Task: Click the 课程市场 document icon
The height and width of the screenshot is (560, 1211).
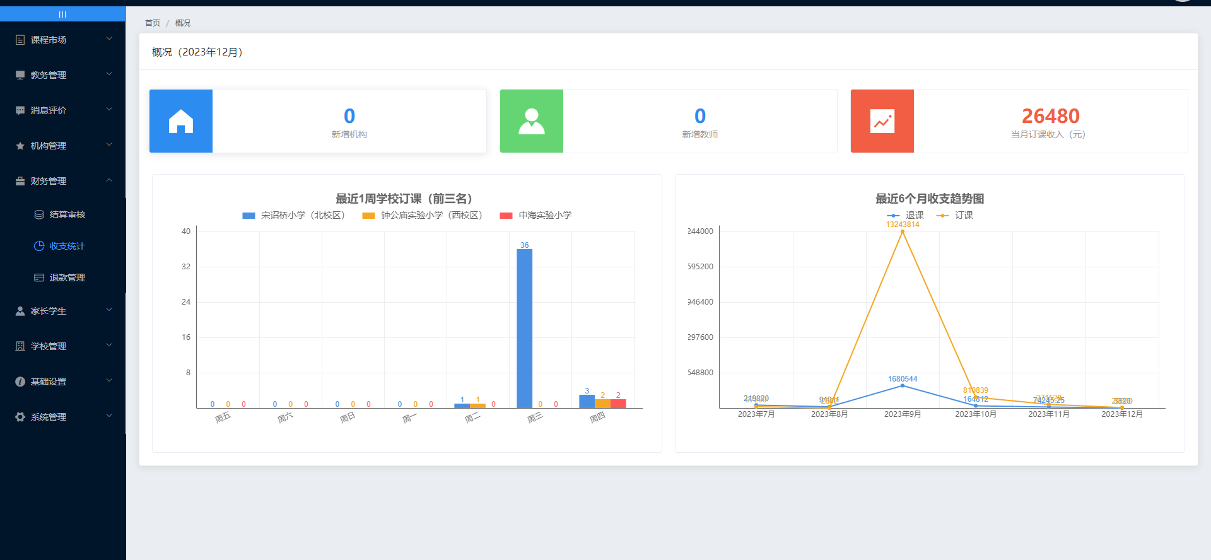Action: pyautogui.click(x=20, y=40)
